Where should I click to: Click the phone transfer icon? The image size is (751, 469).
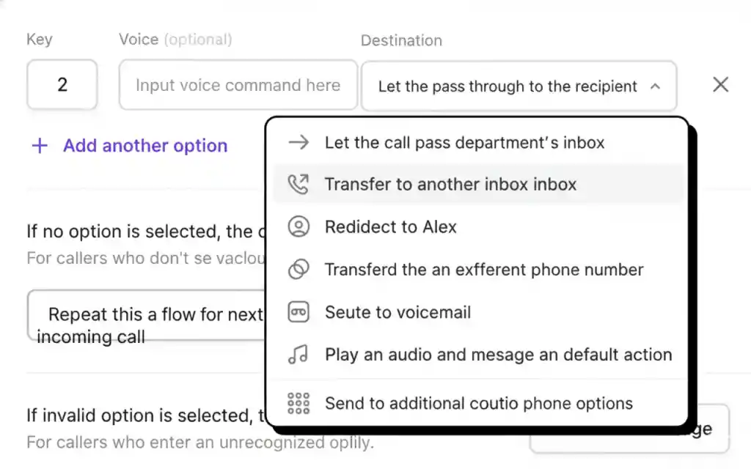[x=298, y=184]
